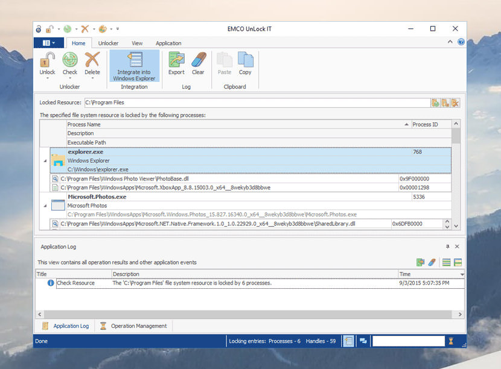Click the quick access palette icon
Screen dimensions: 501x369
[x=102, y=29]
